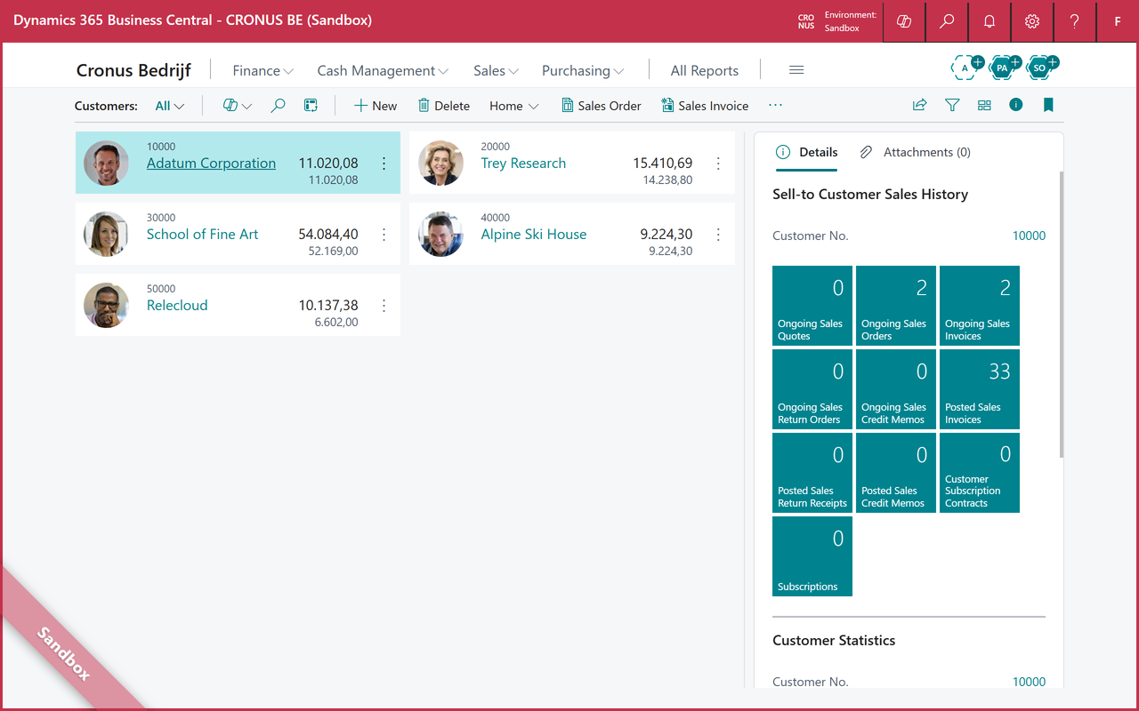This screenshot has height=711, width=1139.
Task: Open the row menu for School of Fine Art
Action: 384,235
